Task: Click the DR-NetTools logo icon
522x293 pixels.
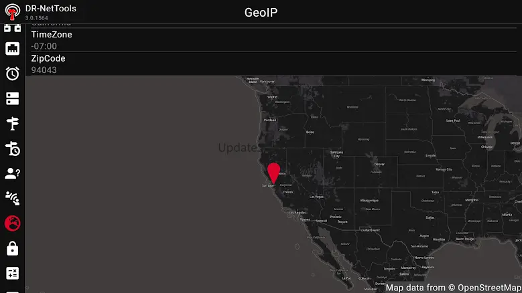Action: pyautogui.click(x=12, y=11)
